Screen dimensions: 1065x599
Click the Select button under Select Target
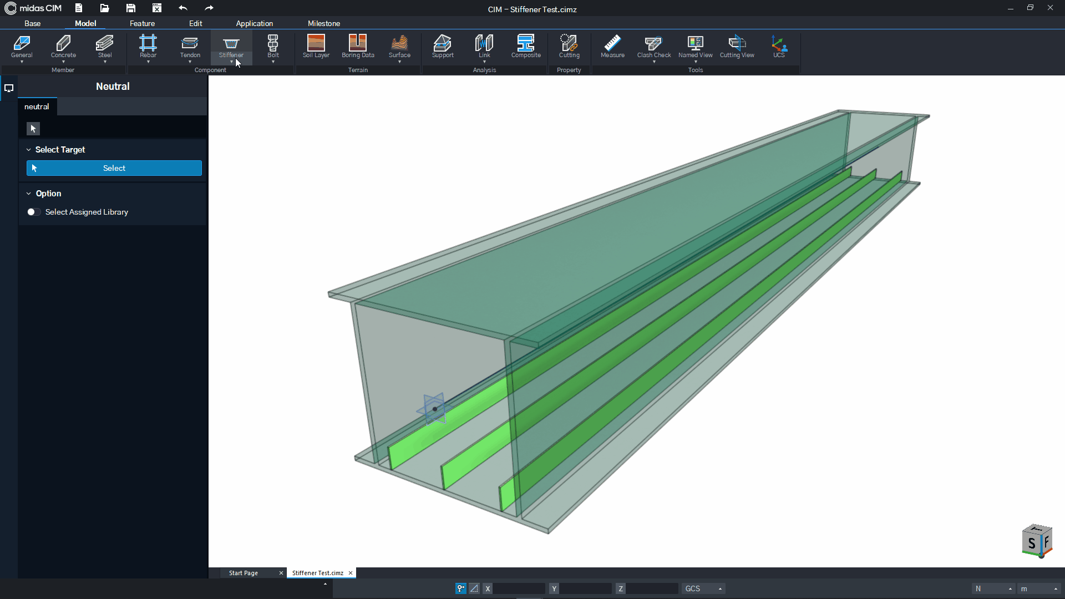click(x=114, y=168)
